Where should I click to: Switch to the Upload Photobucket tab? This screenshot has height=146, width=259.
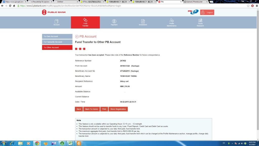pyautogui.click(x=195, y=2)
